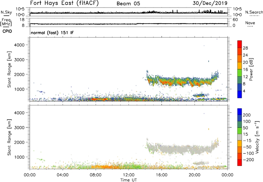
Task: Click the '16' power colorbar label
Action: pyautogui.click(x=245, y=70)
